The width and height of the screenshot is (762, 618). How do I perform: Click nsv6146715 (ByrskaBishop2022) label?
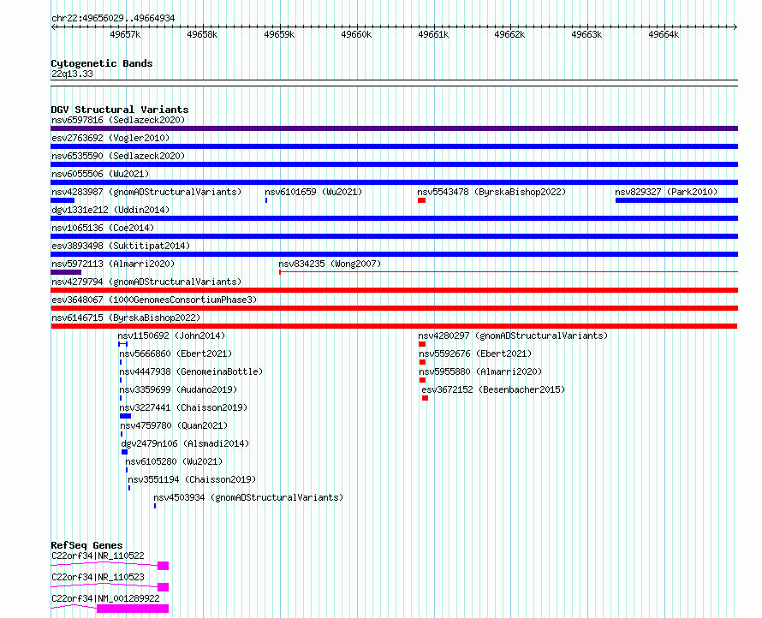(126, 318)
